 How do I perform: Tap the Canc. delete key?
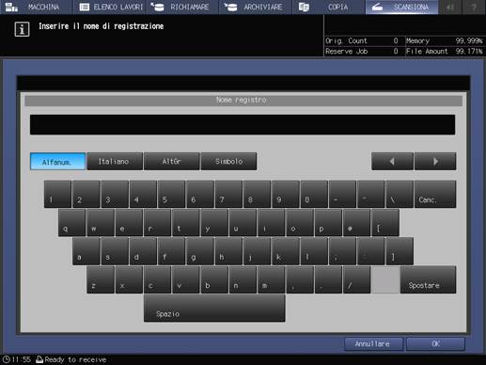pos(435,194)
